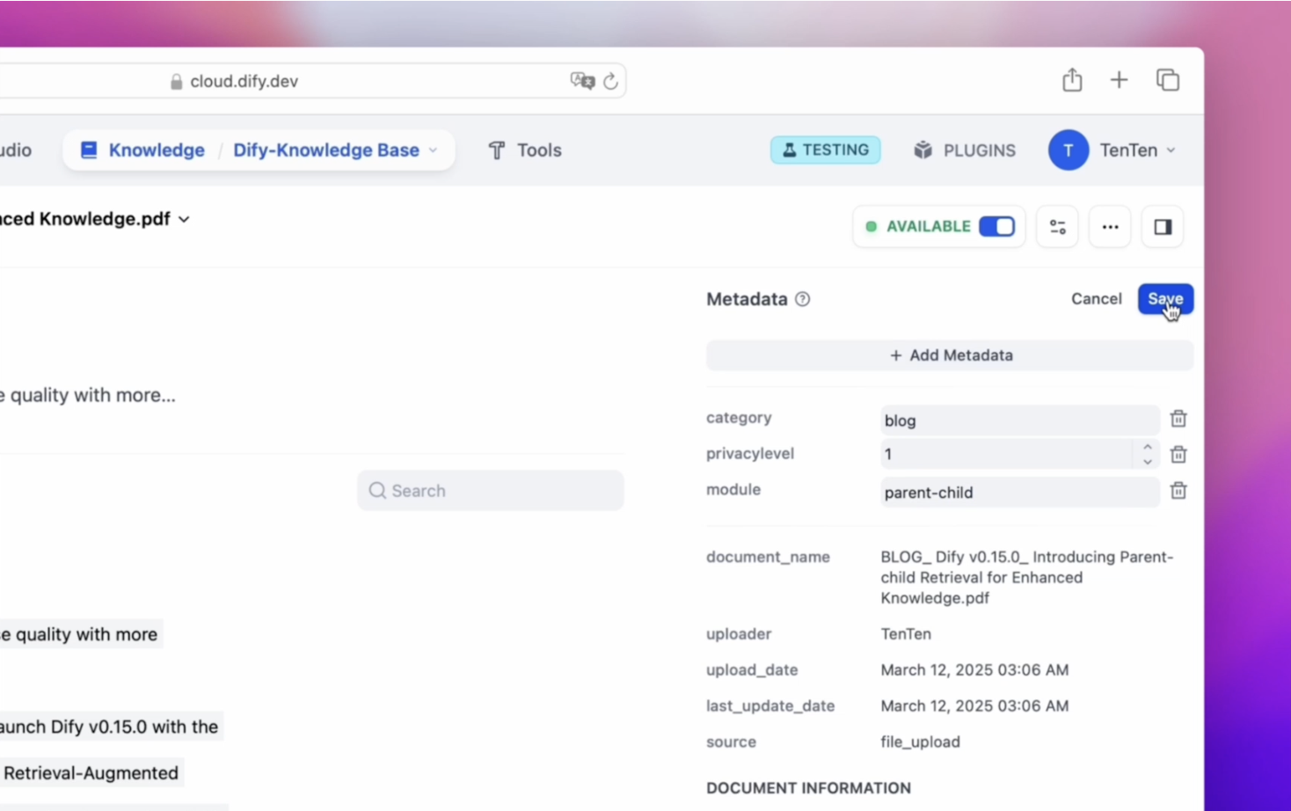The image size is (1291, 811).
Task: Click the 'Retrieval-Augmented' highlighted text
Action: [x=91, y=773]
